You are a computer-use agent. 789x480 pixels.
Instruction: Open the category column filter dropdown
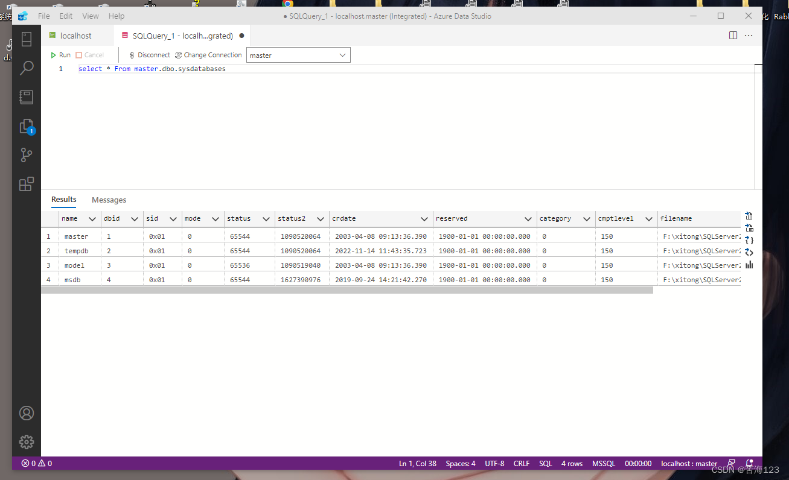point(586,219)
